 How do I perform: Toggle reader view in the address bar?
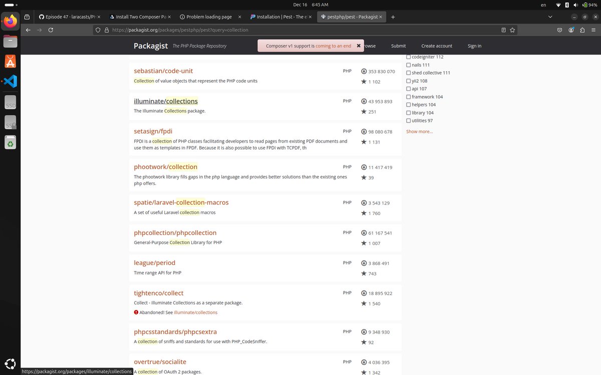[x=503, y=30]
